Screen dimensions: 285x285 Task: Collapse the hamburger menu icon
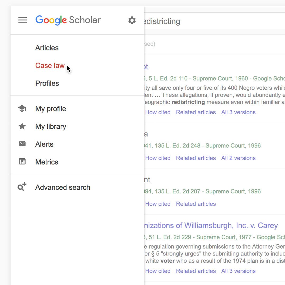[22, 20]
